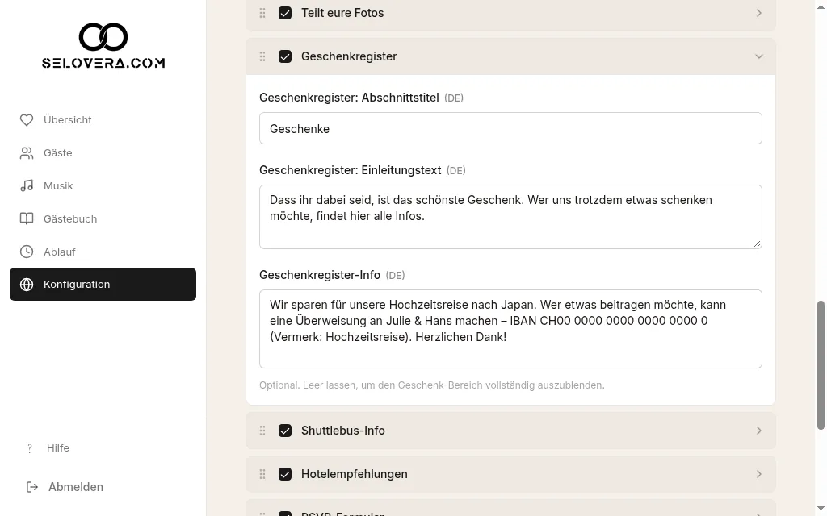Screen dimensions: 827x516
Task: Click the logout arrow icon beside Abmelden
Action: 32,487
